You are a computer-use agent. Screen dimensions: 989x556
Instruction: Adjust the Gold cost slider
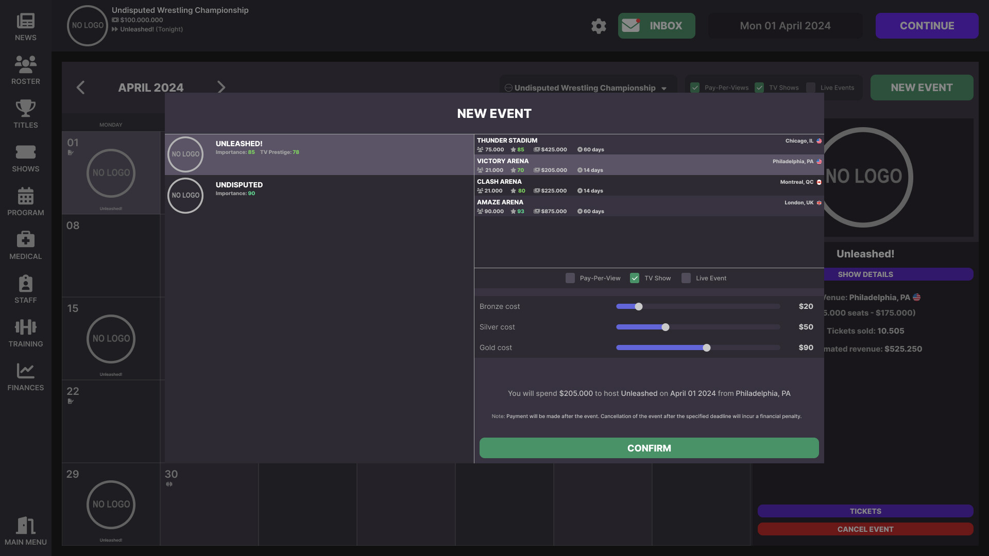(706, 347)
